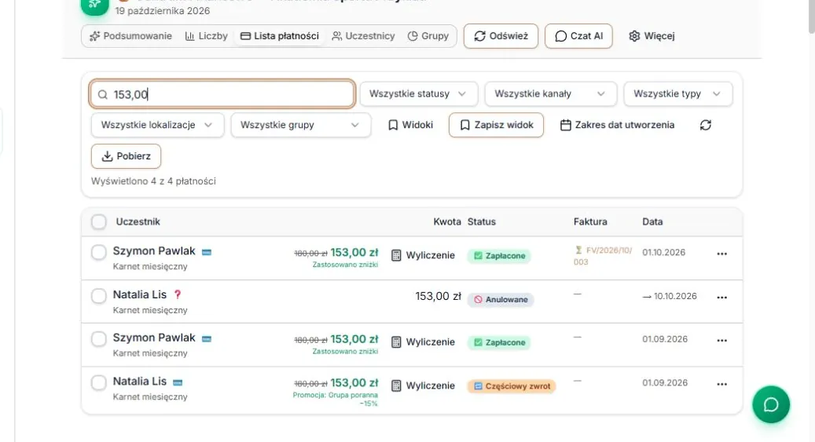The width and height of the screenshot is (815, 442).
Task: Click the Anulowane status badge
Action: coord(501,300)
